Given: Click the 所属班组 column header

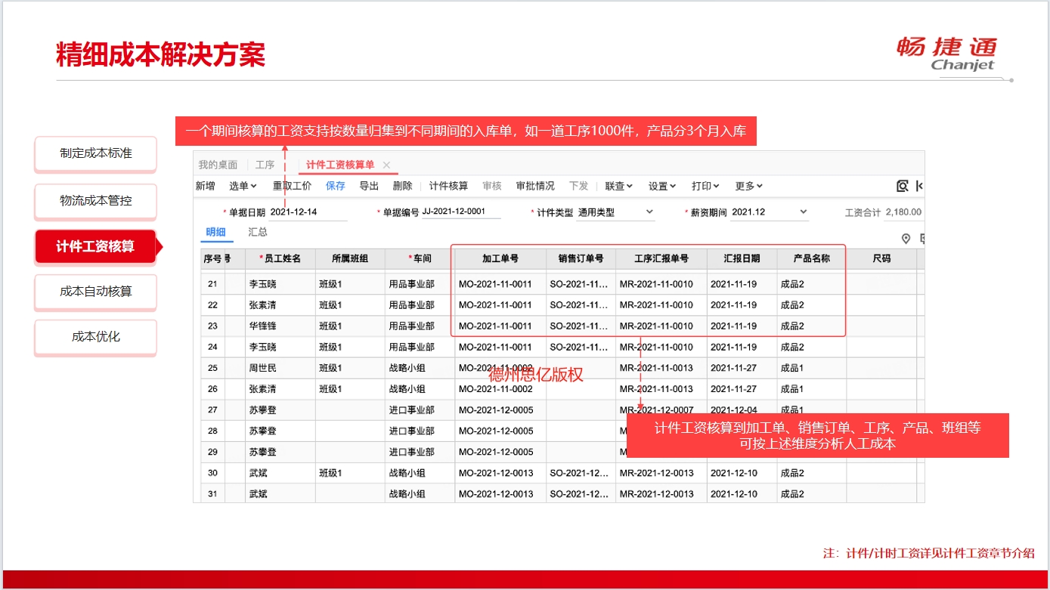Looking at the screenshot, I should point(350,259).
